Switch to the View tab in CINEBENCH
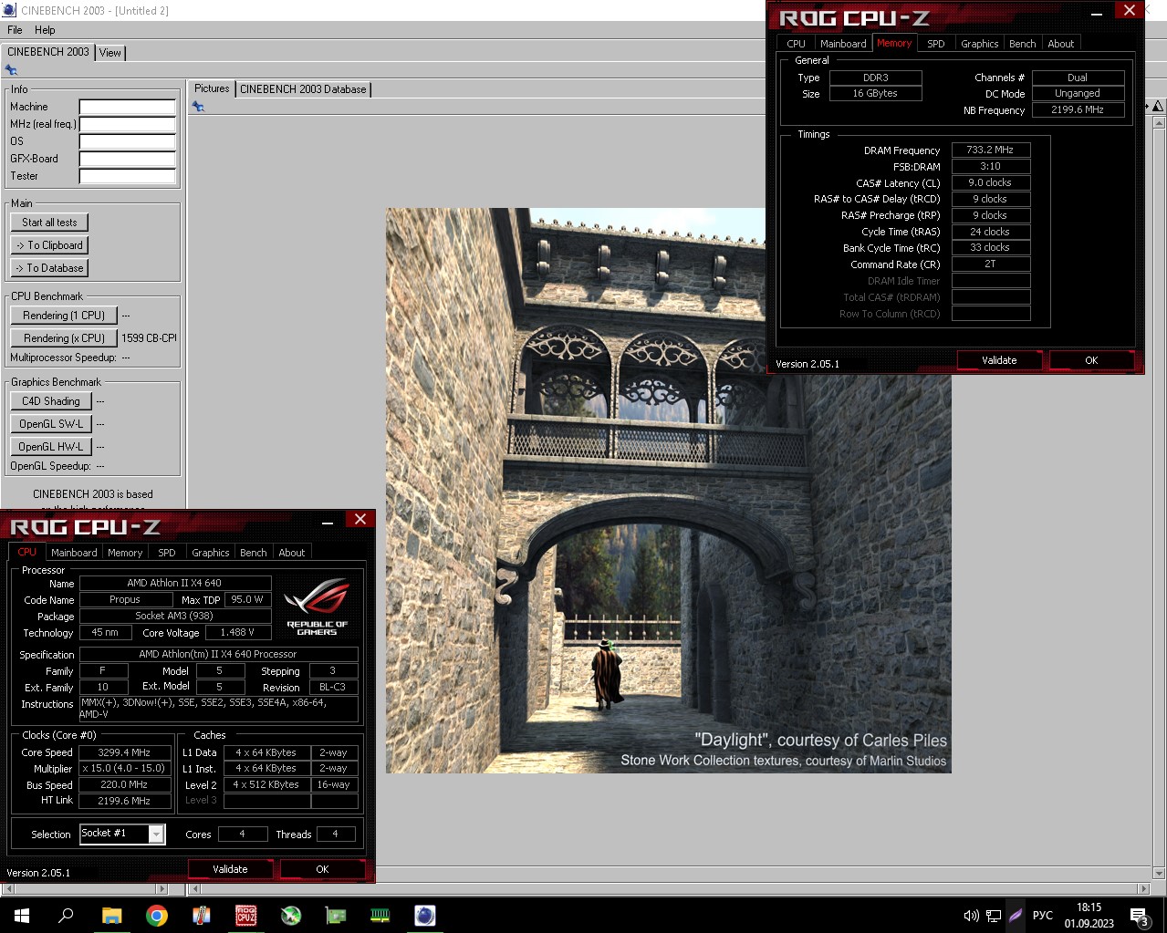 (109, 53)
